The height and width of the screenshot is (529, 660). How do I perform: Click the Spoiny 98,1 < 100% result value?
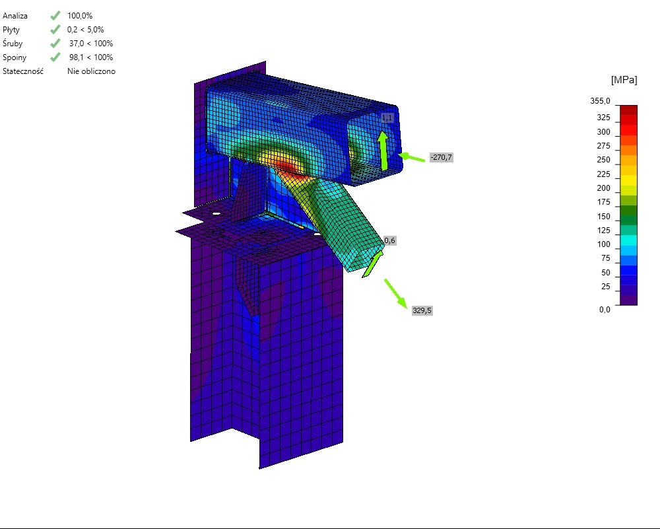91,57
